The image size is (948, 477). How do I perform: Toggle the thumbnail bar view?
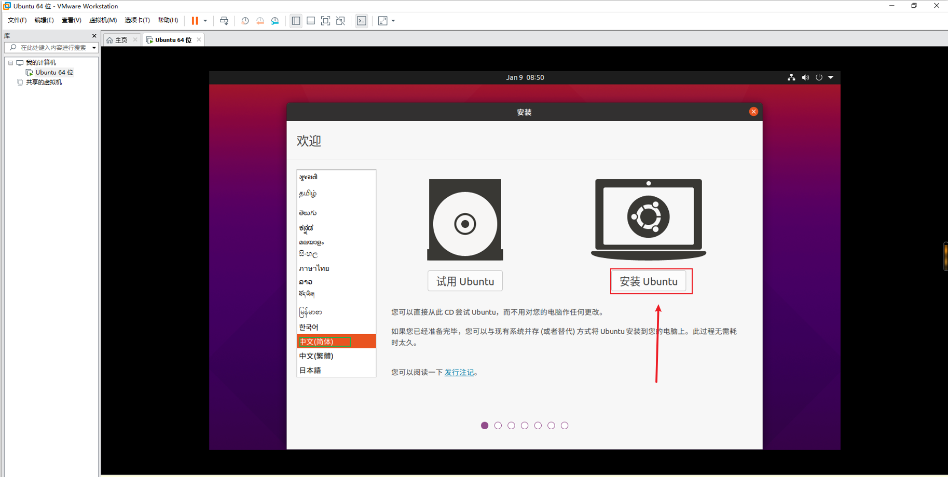311,21
